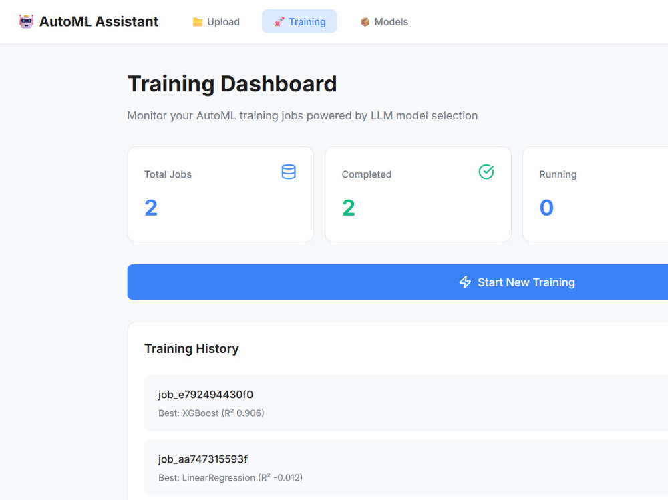Open training job job_aa747315593f

[x=406, y=468]
